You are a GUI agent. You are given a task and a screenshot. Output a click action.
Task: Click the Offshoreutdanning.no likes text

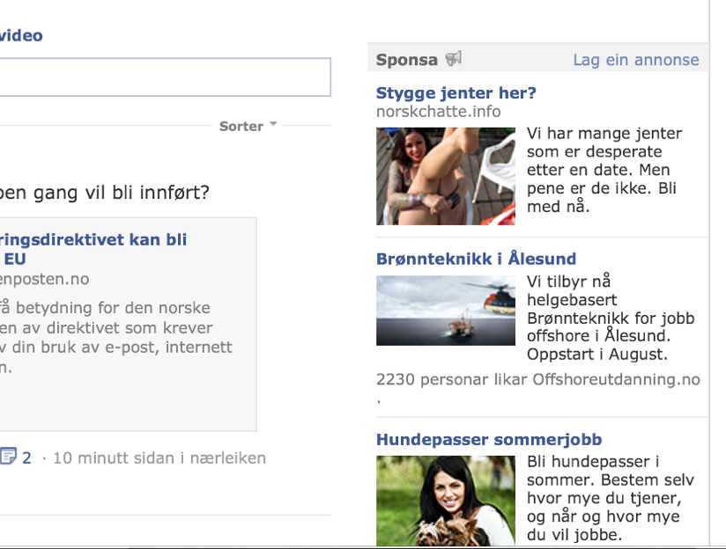tap(538, 380)
